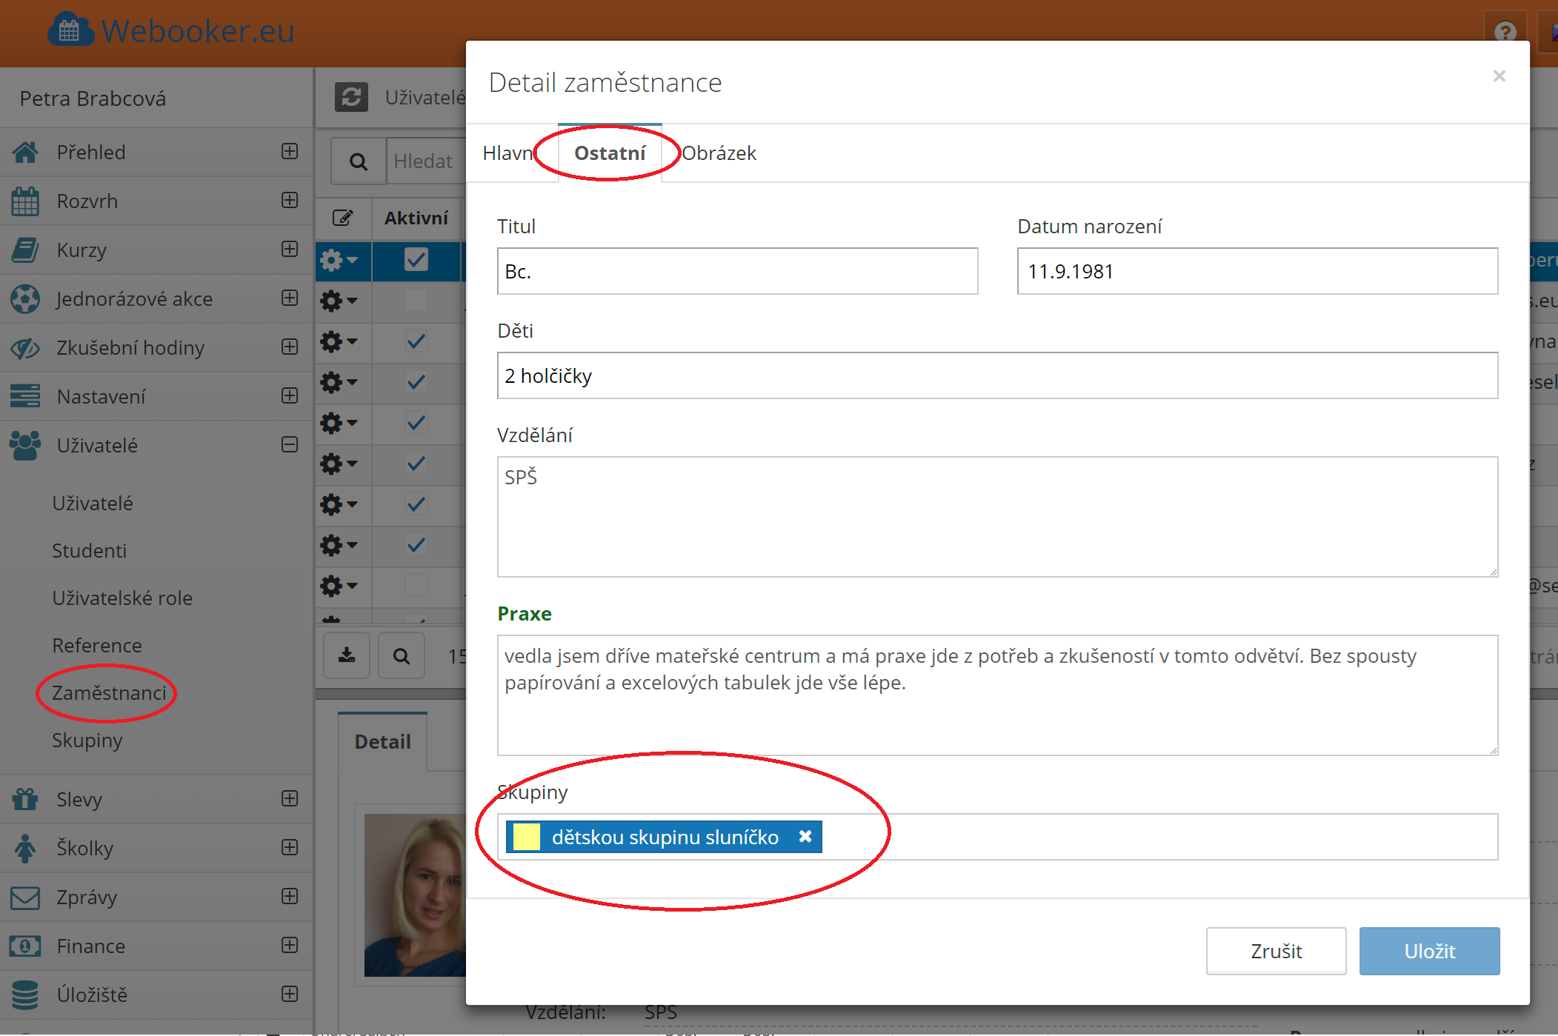Click the download icon in bottom toolbar
The width and height of the screenshot is (1558, 1036).
pyautogui.click(x=347, y=655)
